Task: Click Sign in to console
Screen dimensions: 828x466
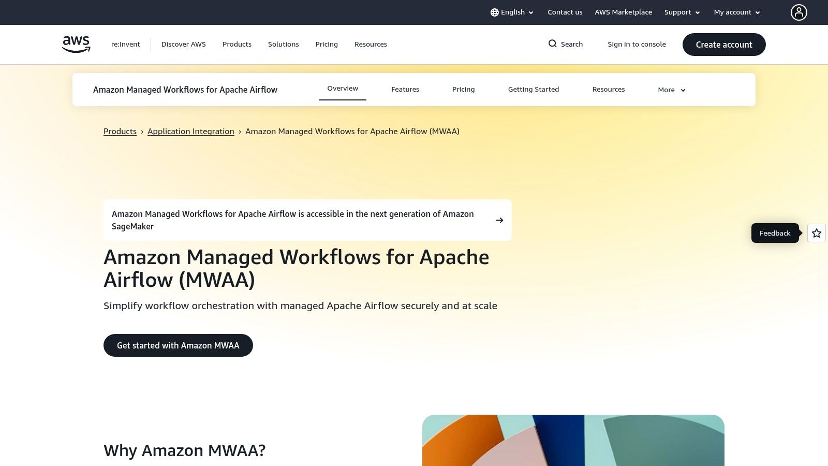Action: [x=637, y=44]
